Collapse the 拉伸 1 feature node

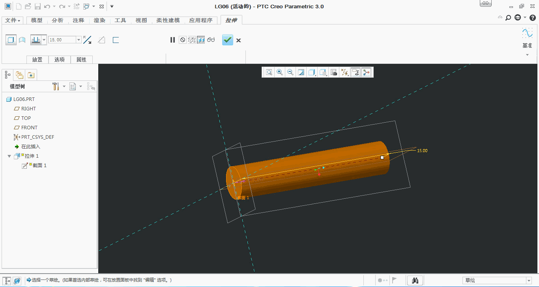click(x=9, y=156)
